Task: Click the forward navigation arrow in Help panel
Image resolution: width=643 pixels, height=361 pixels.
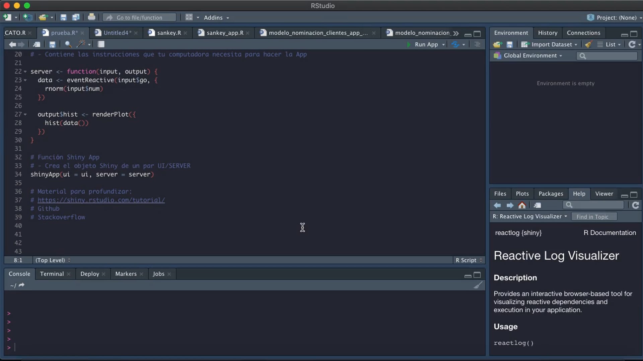Action: [x=510, y=205]
